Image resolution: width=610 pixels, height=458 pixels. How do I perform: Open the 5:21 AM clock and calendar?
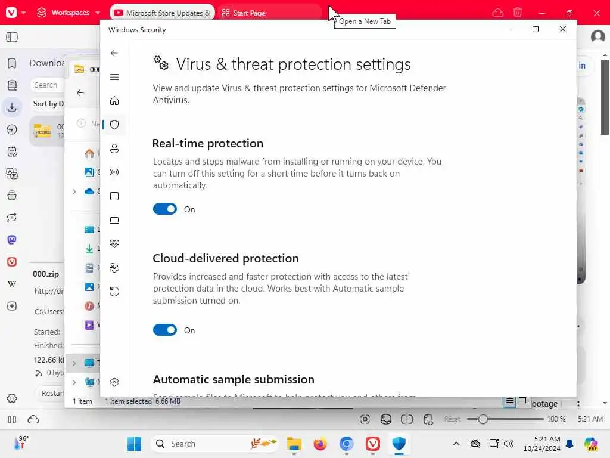click(x=542, y=444)
